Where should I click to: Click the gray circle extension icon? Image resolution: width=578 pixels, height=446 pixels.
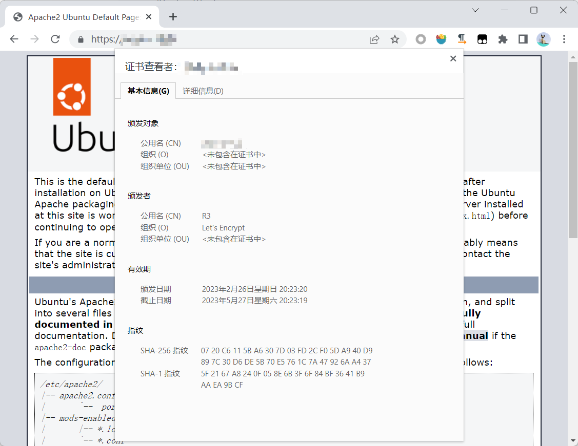[421, 39]
